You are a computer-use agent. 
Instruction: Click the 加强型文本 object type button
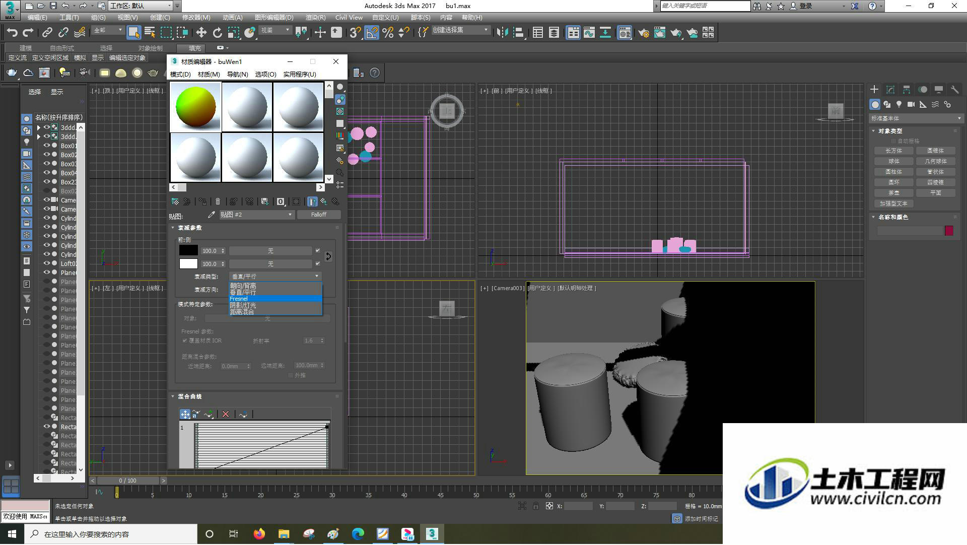pyautogui.click(x=894, y=203)
